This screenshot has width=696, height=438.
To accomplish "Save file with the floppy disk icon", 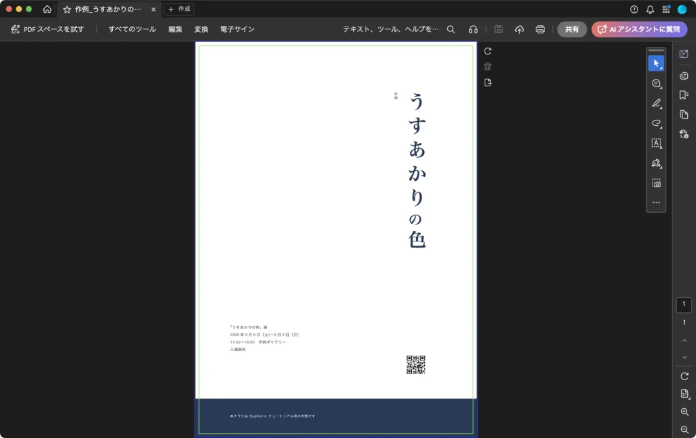I will [x=498, y=29].
